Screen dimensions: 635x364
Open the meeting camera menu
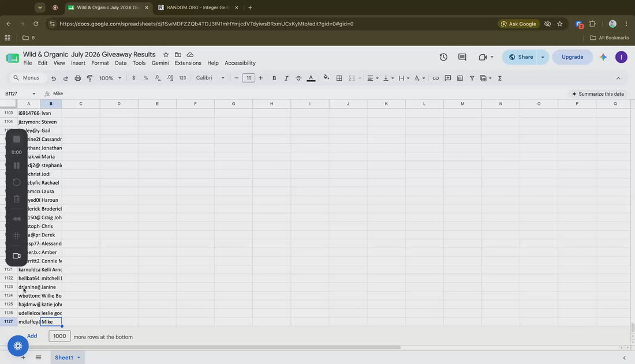click(x=485, y=57)
